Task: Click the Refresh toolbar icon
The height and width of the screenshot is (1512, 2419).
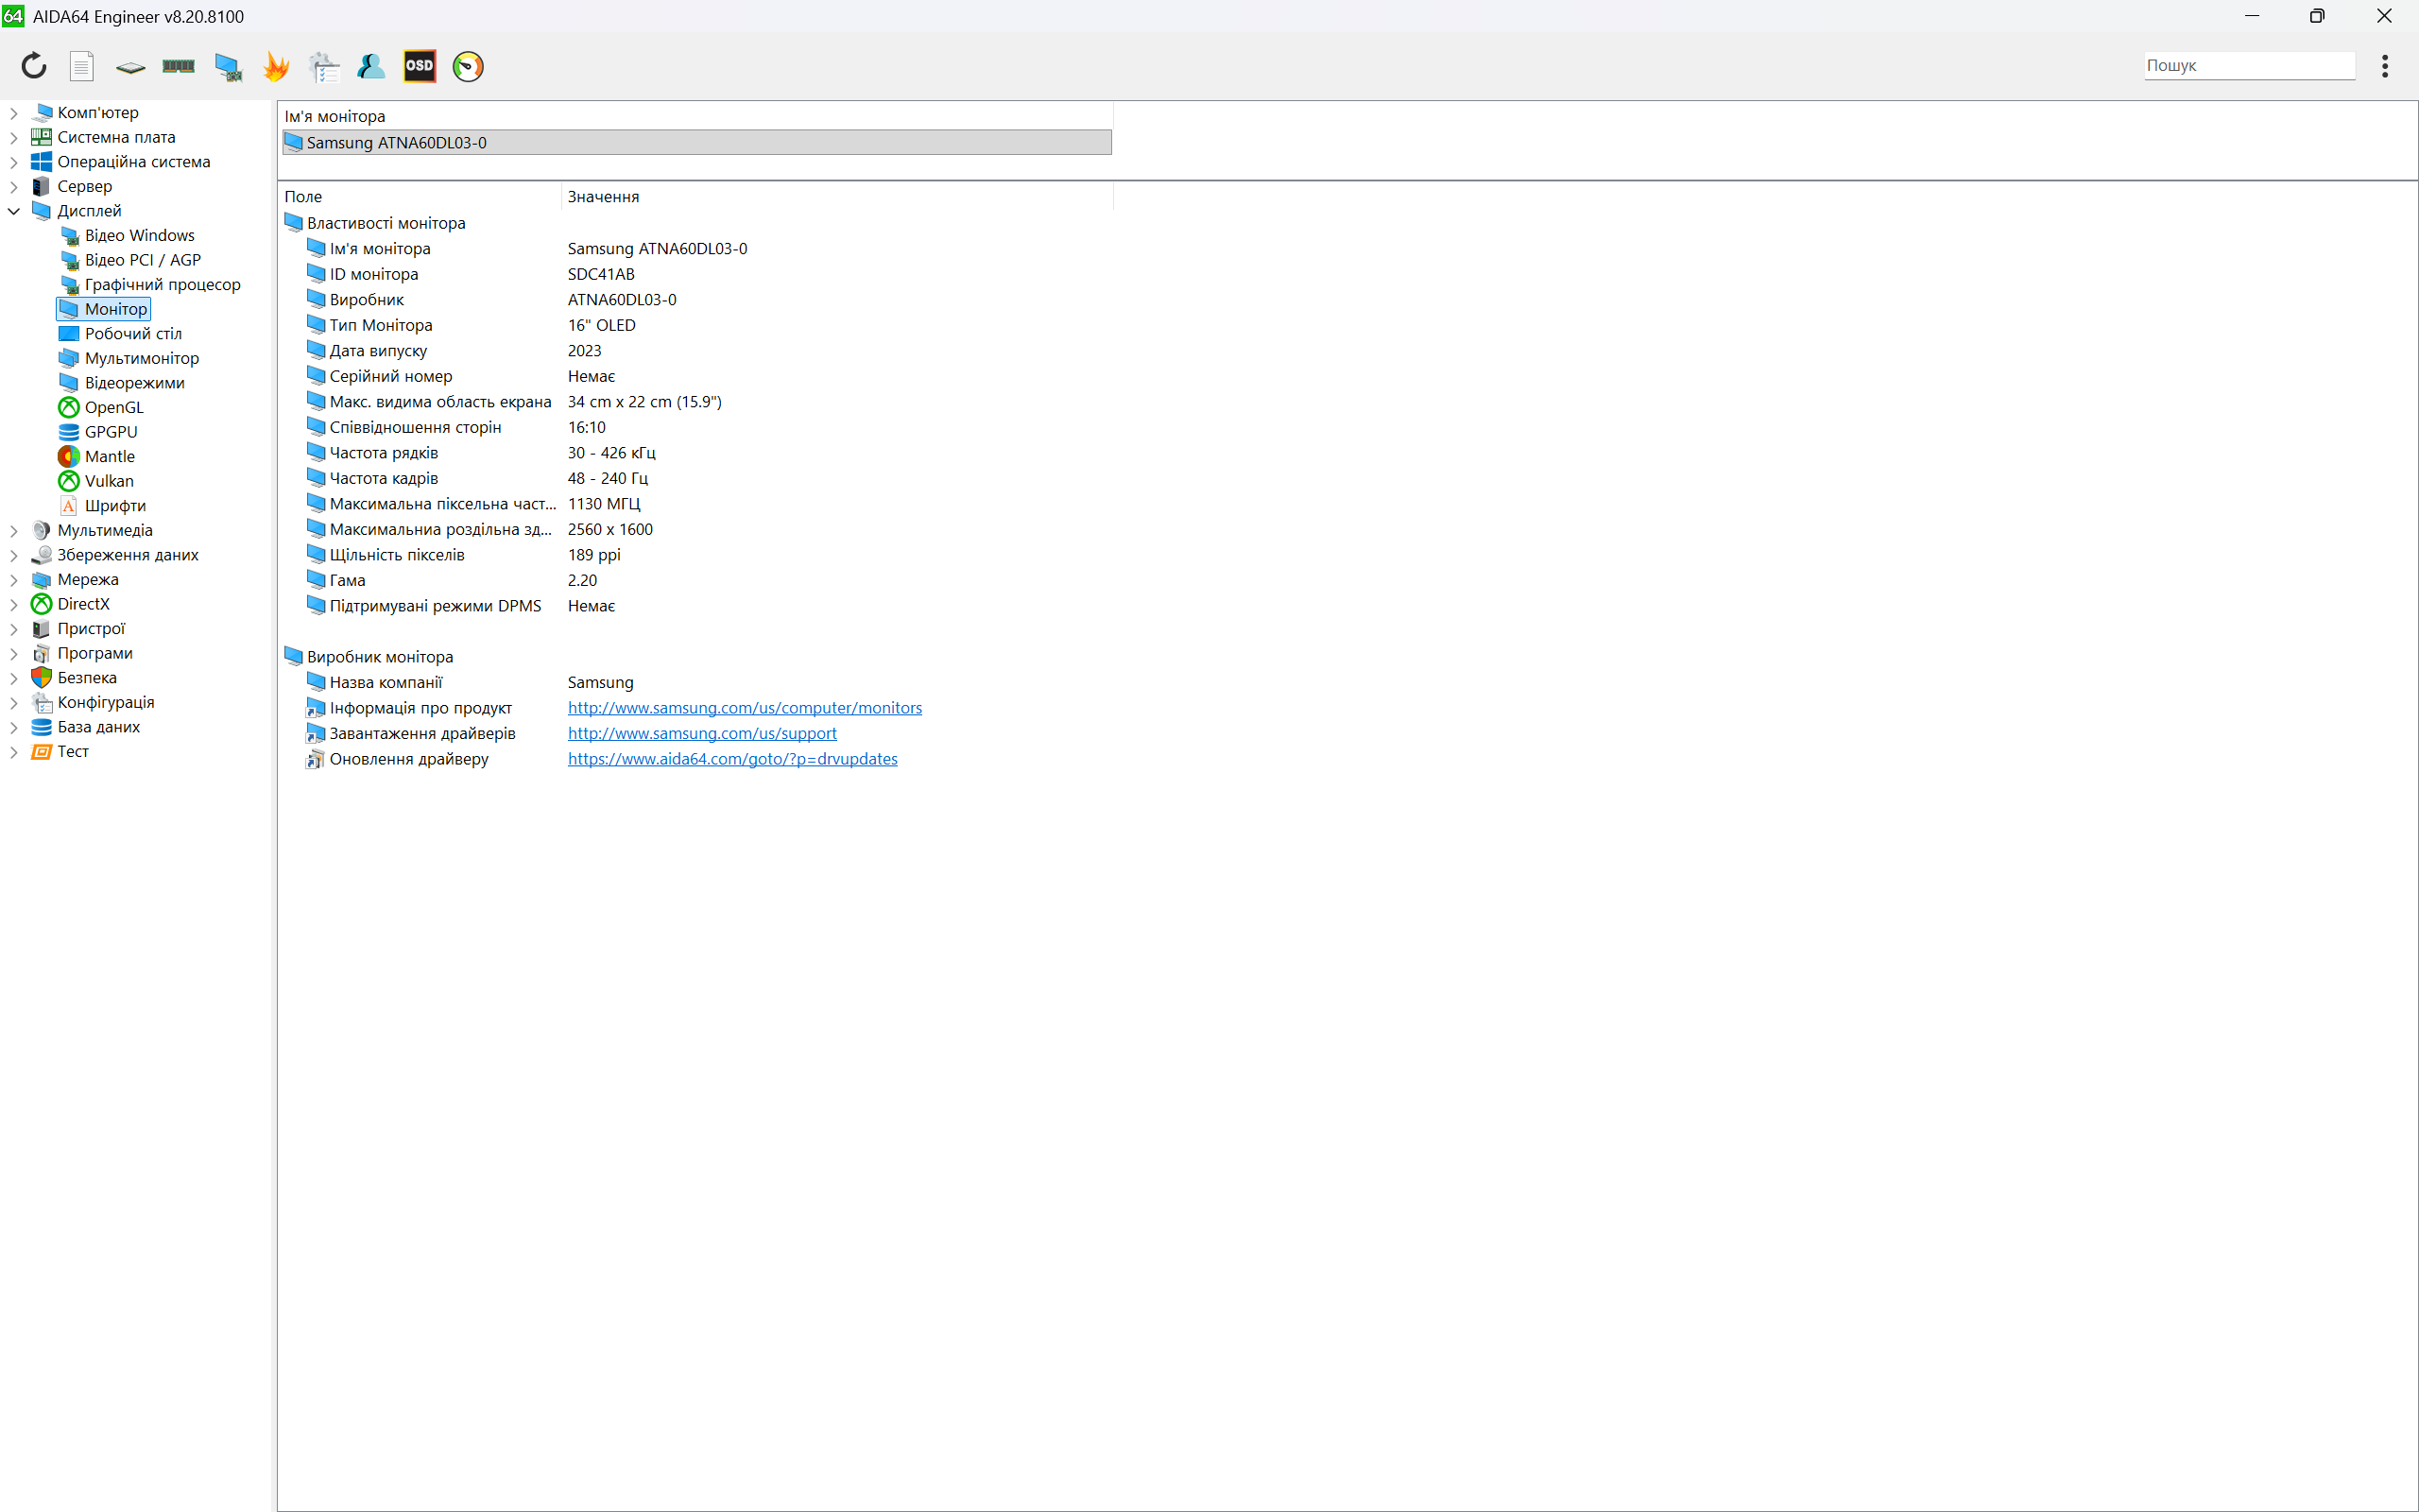Action: [x=34, y=66]
